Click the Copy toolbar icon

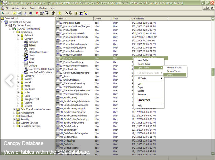tap(31, 13)
